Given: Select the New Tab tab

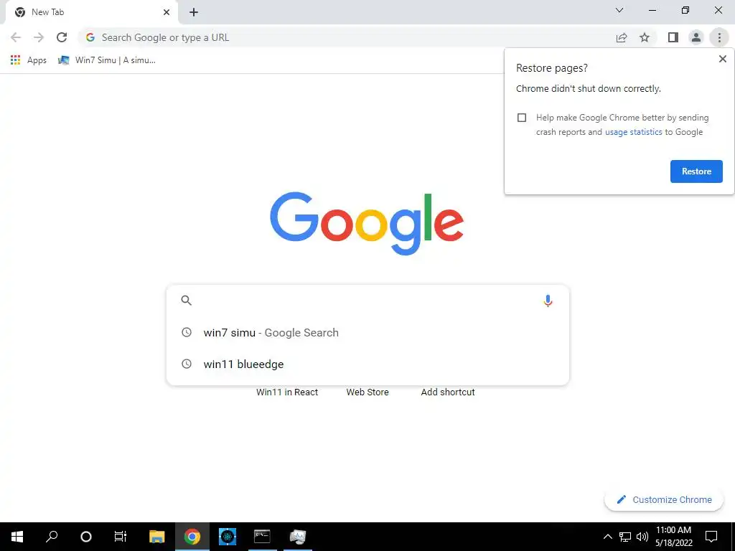Looking at the screenshot, I should pyautogui.click(x=91, y=12).
